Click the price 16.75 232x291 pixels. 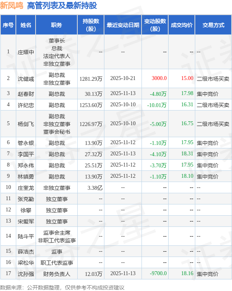coord(187,123)
